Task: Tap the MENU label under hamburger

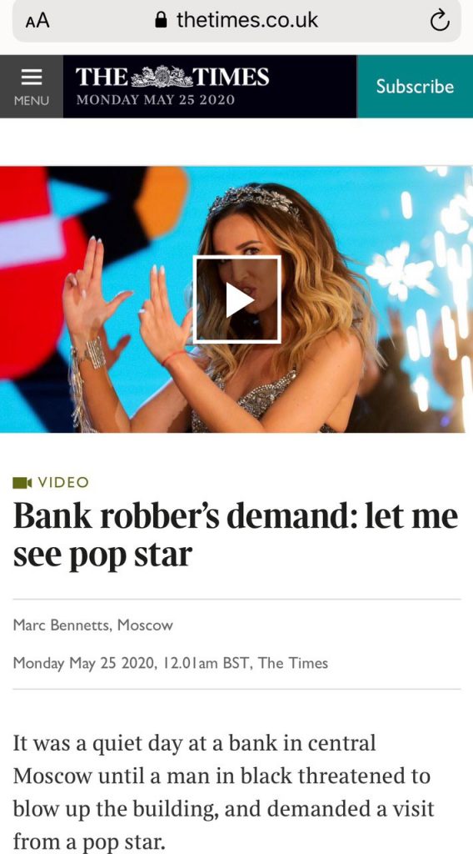Action: tap(32, 101)
